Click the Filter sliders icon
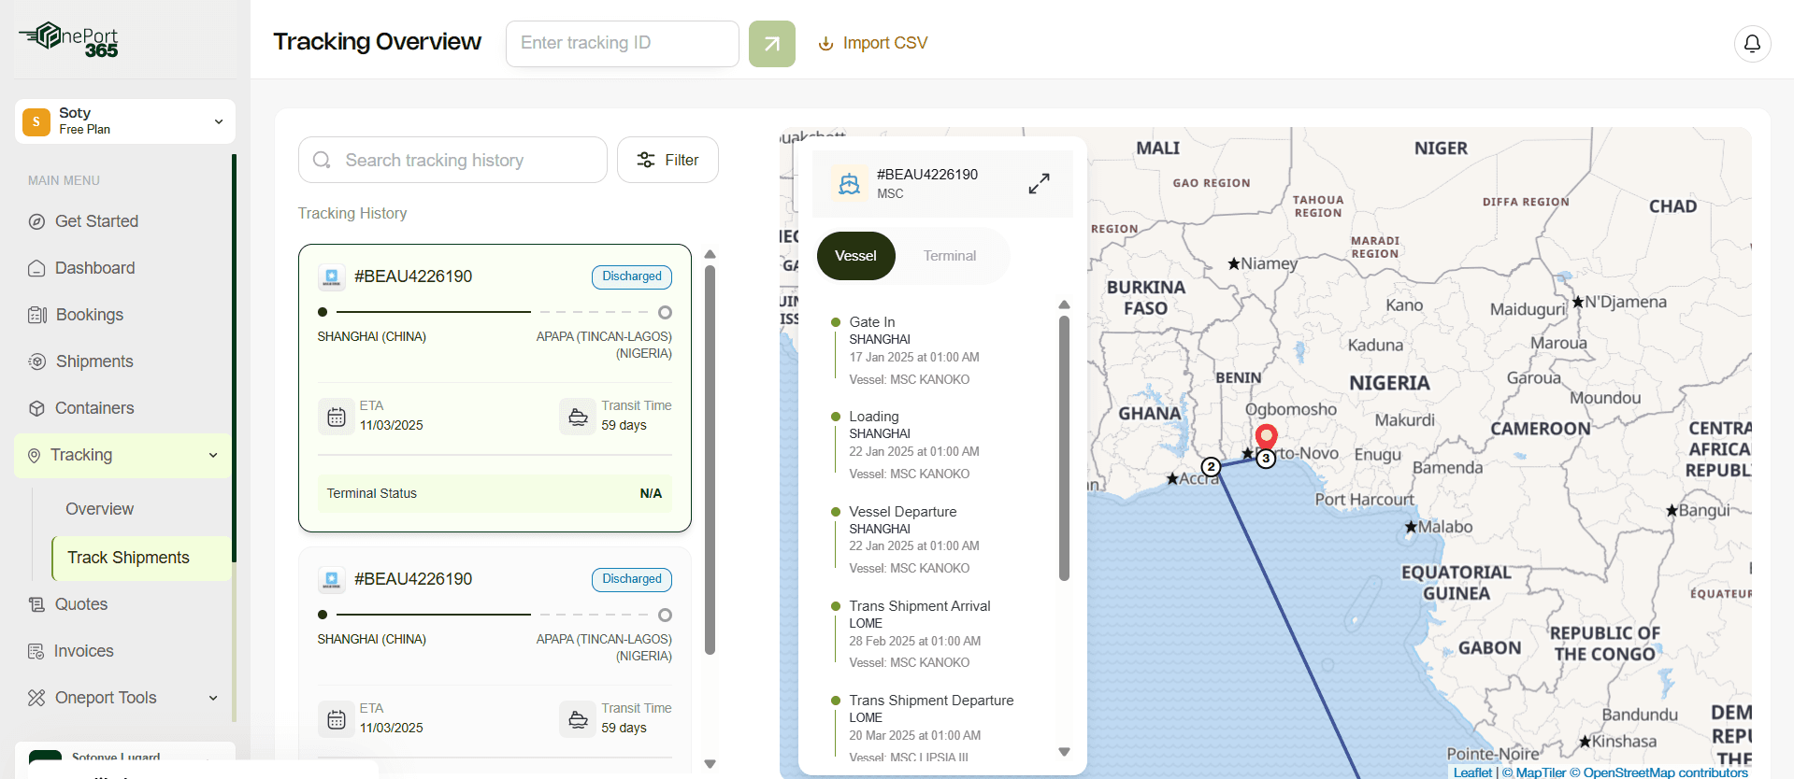1794x779 pixels. coord(646,160)
